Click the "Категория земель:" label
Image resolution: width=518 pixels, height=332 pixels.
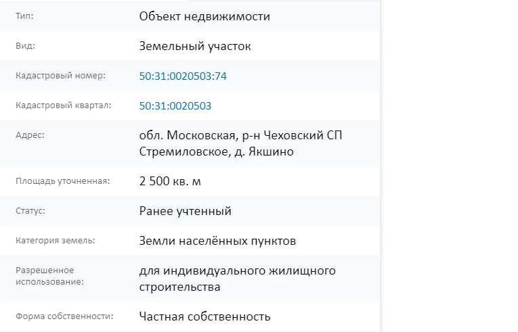[56, 241]
